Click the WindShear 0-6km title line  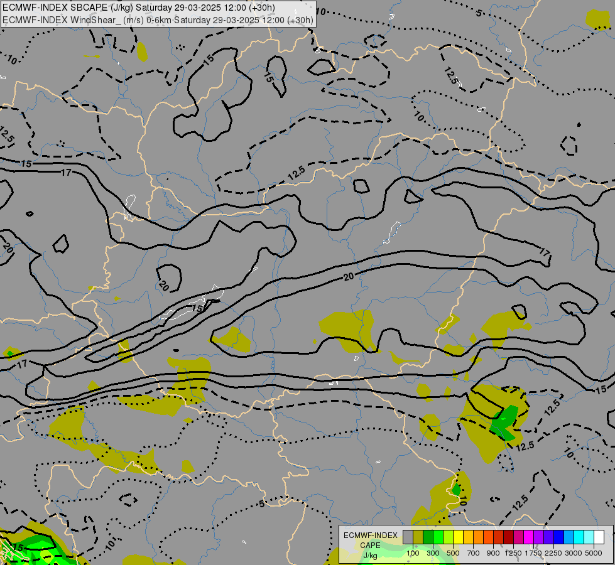[x=158, y=20]
